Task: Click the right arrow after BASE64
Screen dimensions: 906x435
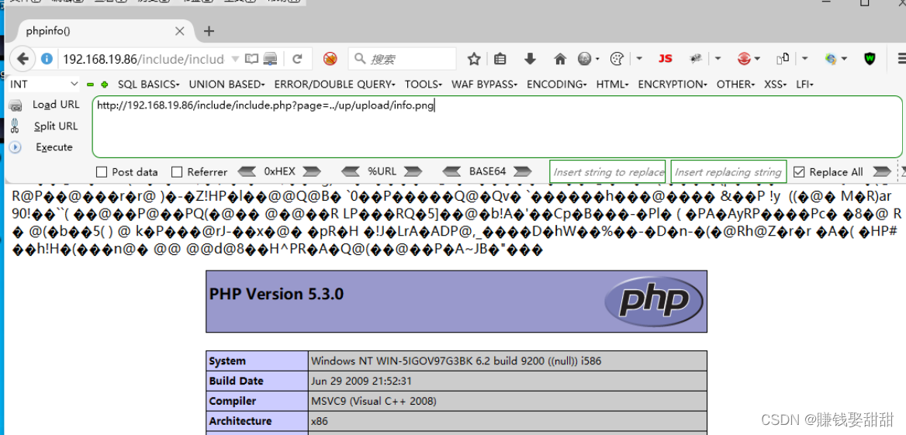Action: coord(523,171)
